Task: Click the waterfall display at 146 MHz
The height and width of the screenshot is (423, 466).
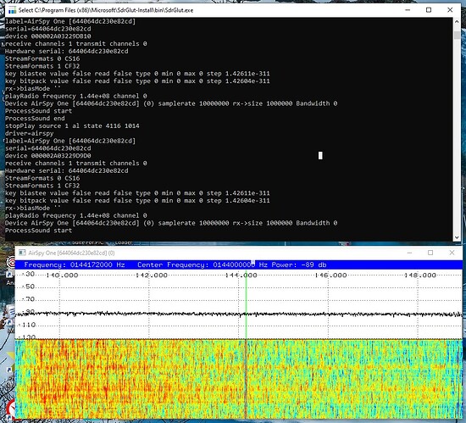Action: 329,379
